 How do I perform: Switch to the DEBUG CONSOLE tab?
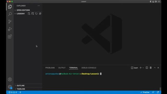(89, 68)
